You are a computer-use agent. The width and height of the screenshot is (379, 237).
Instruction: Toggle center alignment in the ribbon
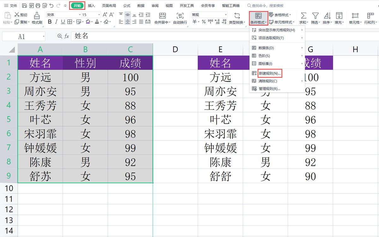tap(127, 21)
